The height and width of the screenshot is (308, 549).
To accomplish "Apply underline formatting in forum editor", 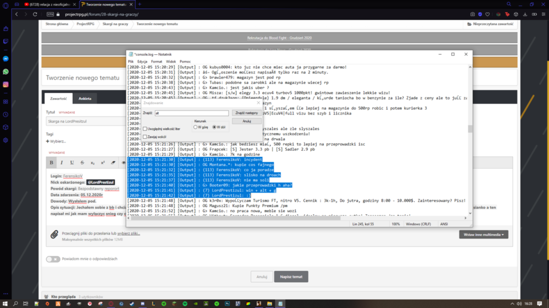I will [x=72, y=163].
